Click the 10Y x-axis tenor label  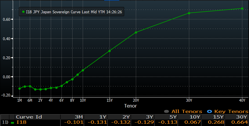coord(83,100)
